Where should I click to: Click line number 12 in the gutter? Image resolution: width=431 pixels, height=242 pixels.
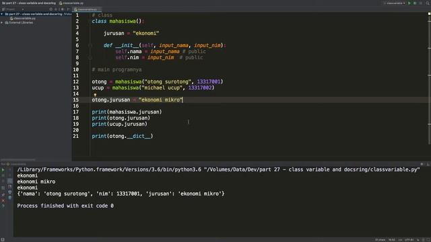coord(76,82)
